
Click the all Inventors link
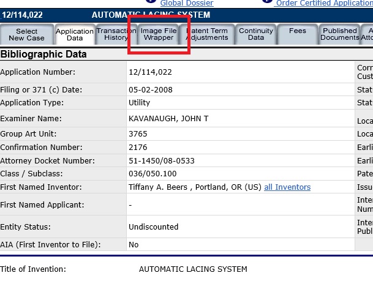coord(287,187)
